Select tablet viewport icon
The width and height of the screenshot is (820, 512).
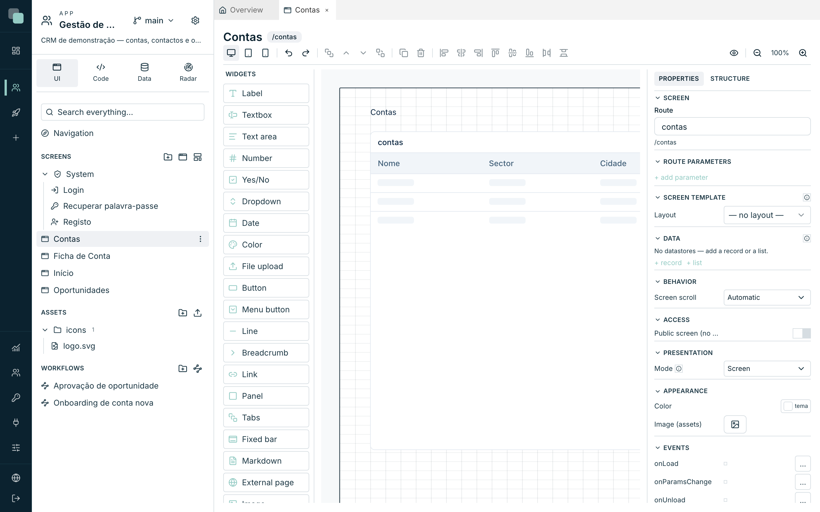248,53
